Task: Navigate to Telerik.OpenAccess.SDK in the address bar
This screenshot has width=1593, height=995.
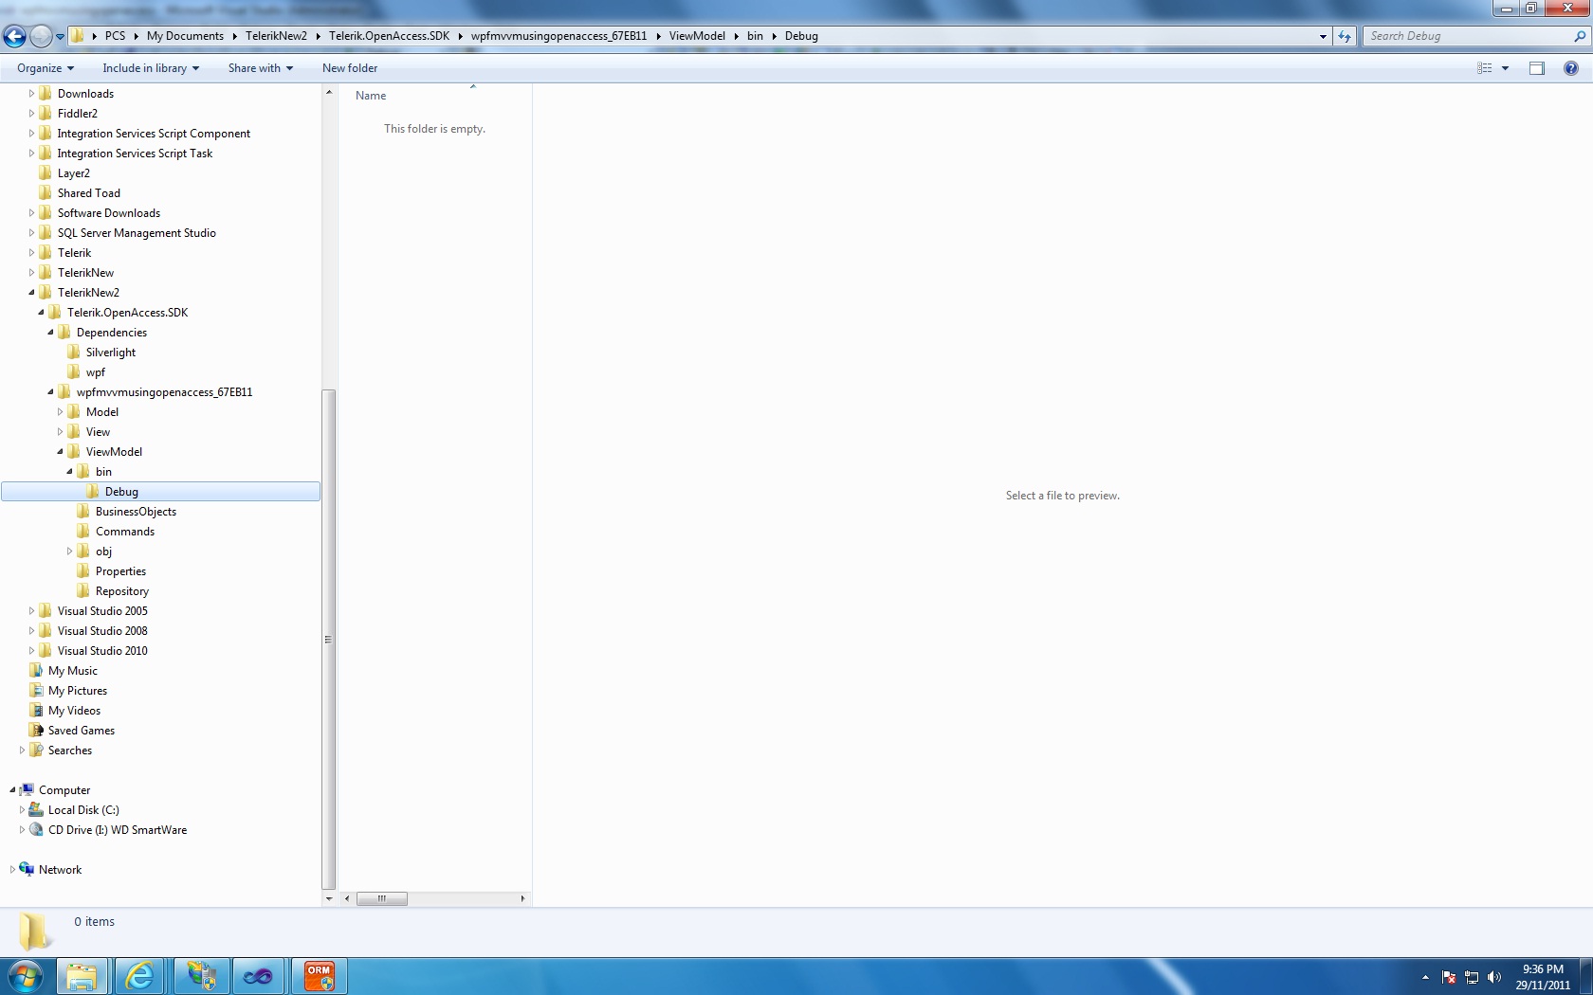Action: click(389, 36)
